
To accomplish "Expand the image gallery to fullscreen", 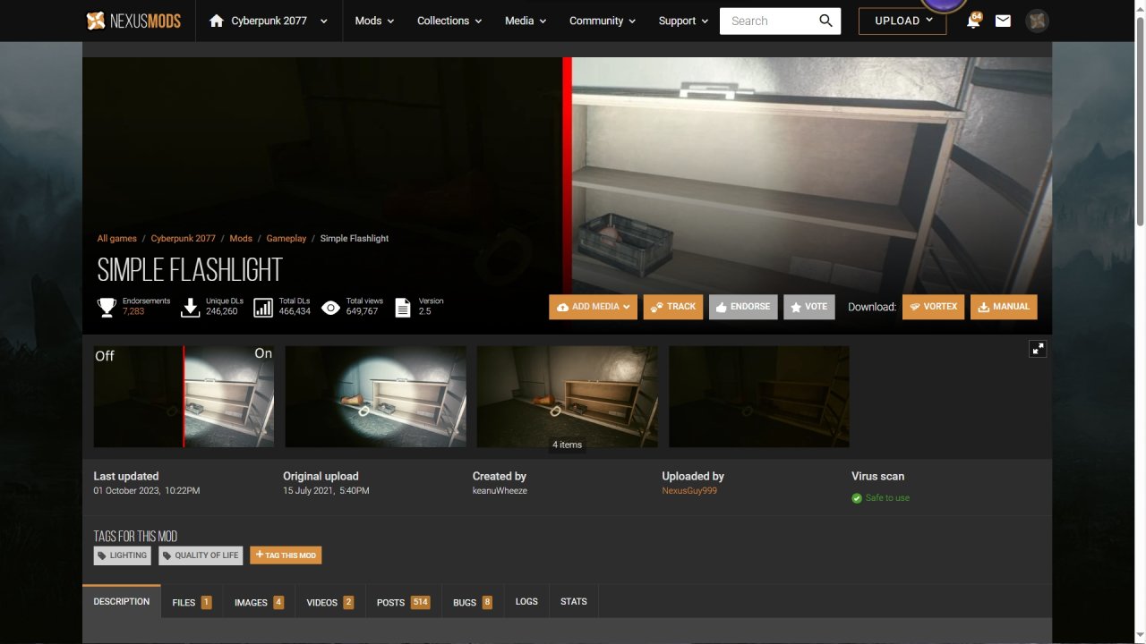I will coord(1038,349).
